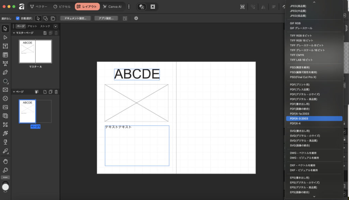The height and width of the screenshot is (200, 349).
Task: Activate the Hand (view) tool
Action: click(x=5, y=161)
